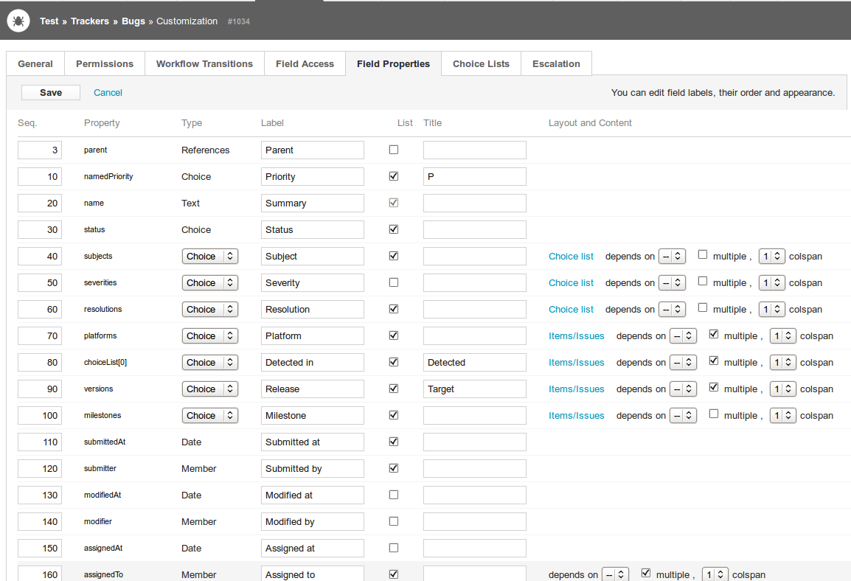Open depends on dropdown for assignedTo row
Viewport: 851px width, 581px height.
click(616, 574)
